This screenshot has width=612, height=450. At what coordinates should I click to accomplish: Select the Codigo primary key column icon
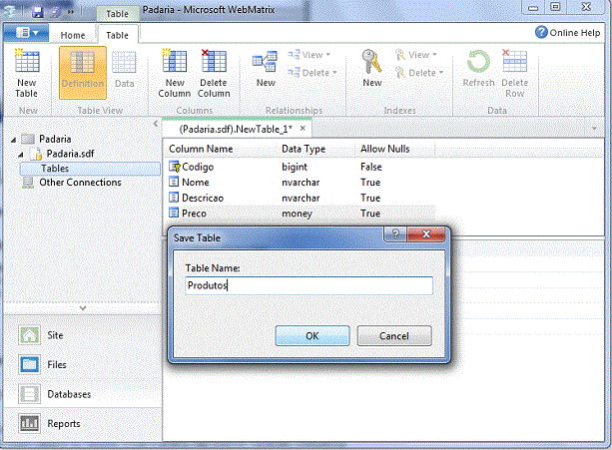[174, 167]
